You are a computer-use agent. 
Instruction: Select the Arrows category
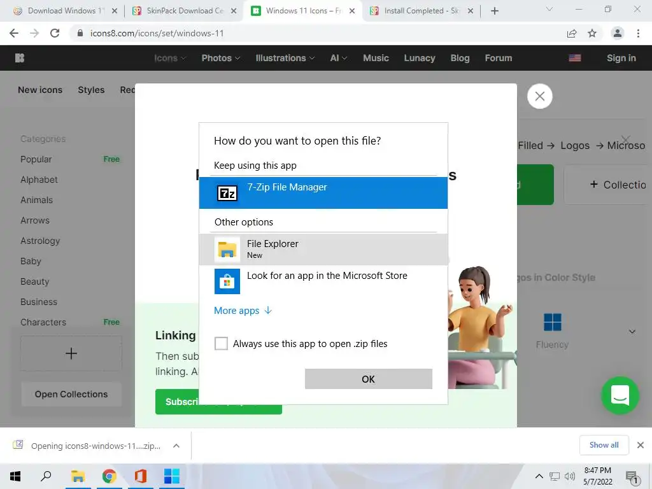35,220
